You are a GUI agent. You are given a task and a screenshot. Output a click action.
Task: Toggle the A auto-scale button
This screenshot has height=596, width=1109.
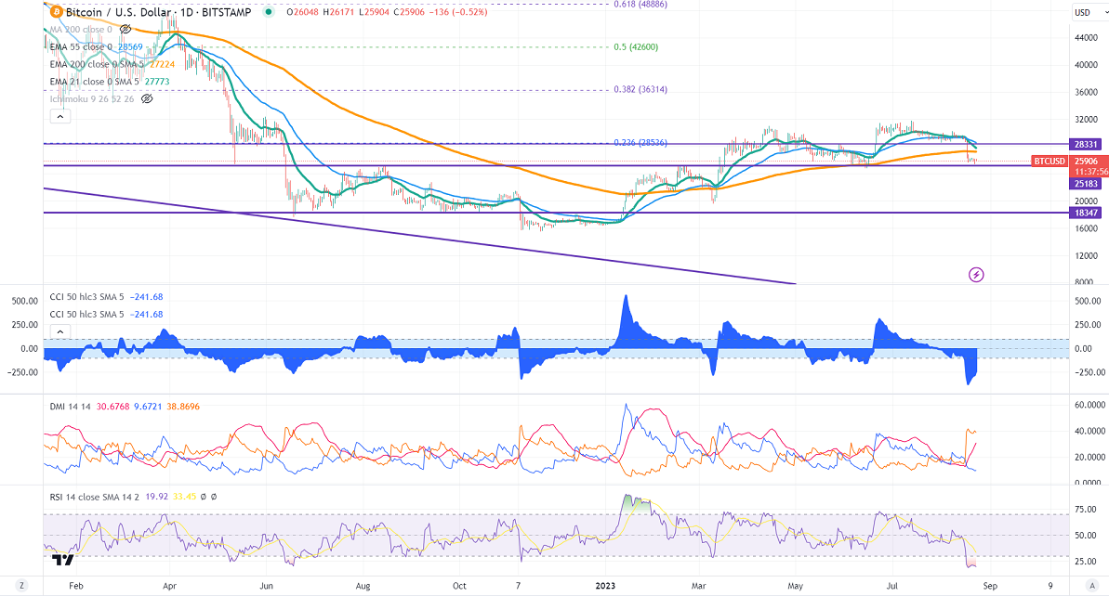click(x=1093, y=586)
